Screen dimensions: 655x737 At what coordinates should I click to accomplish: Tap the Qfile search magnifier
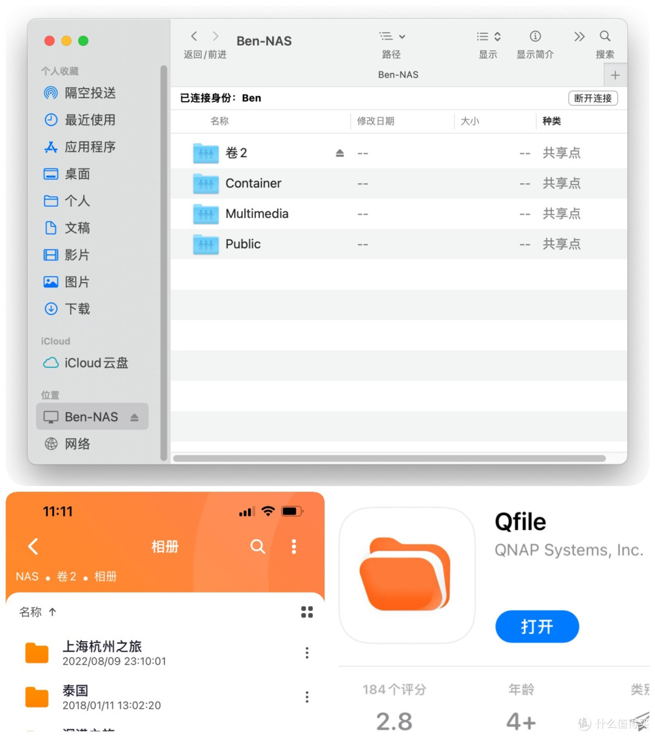tap(258, 547)
